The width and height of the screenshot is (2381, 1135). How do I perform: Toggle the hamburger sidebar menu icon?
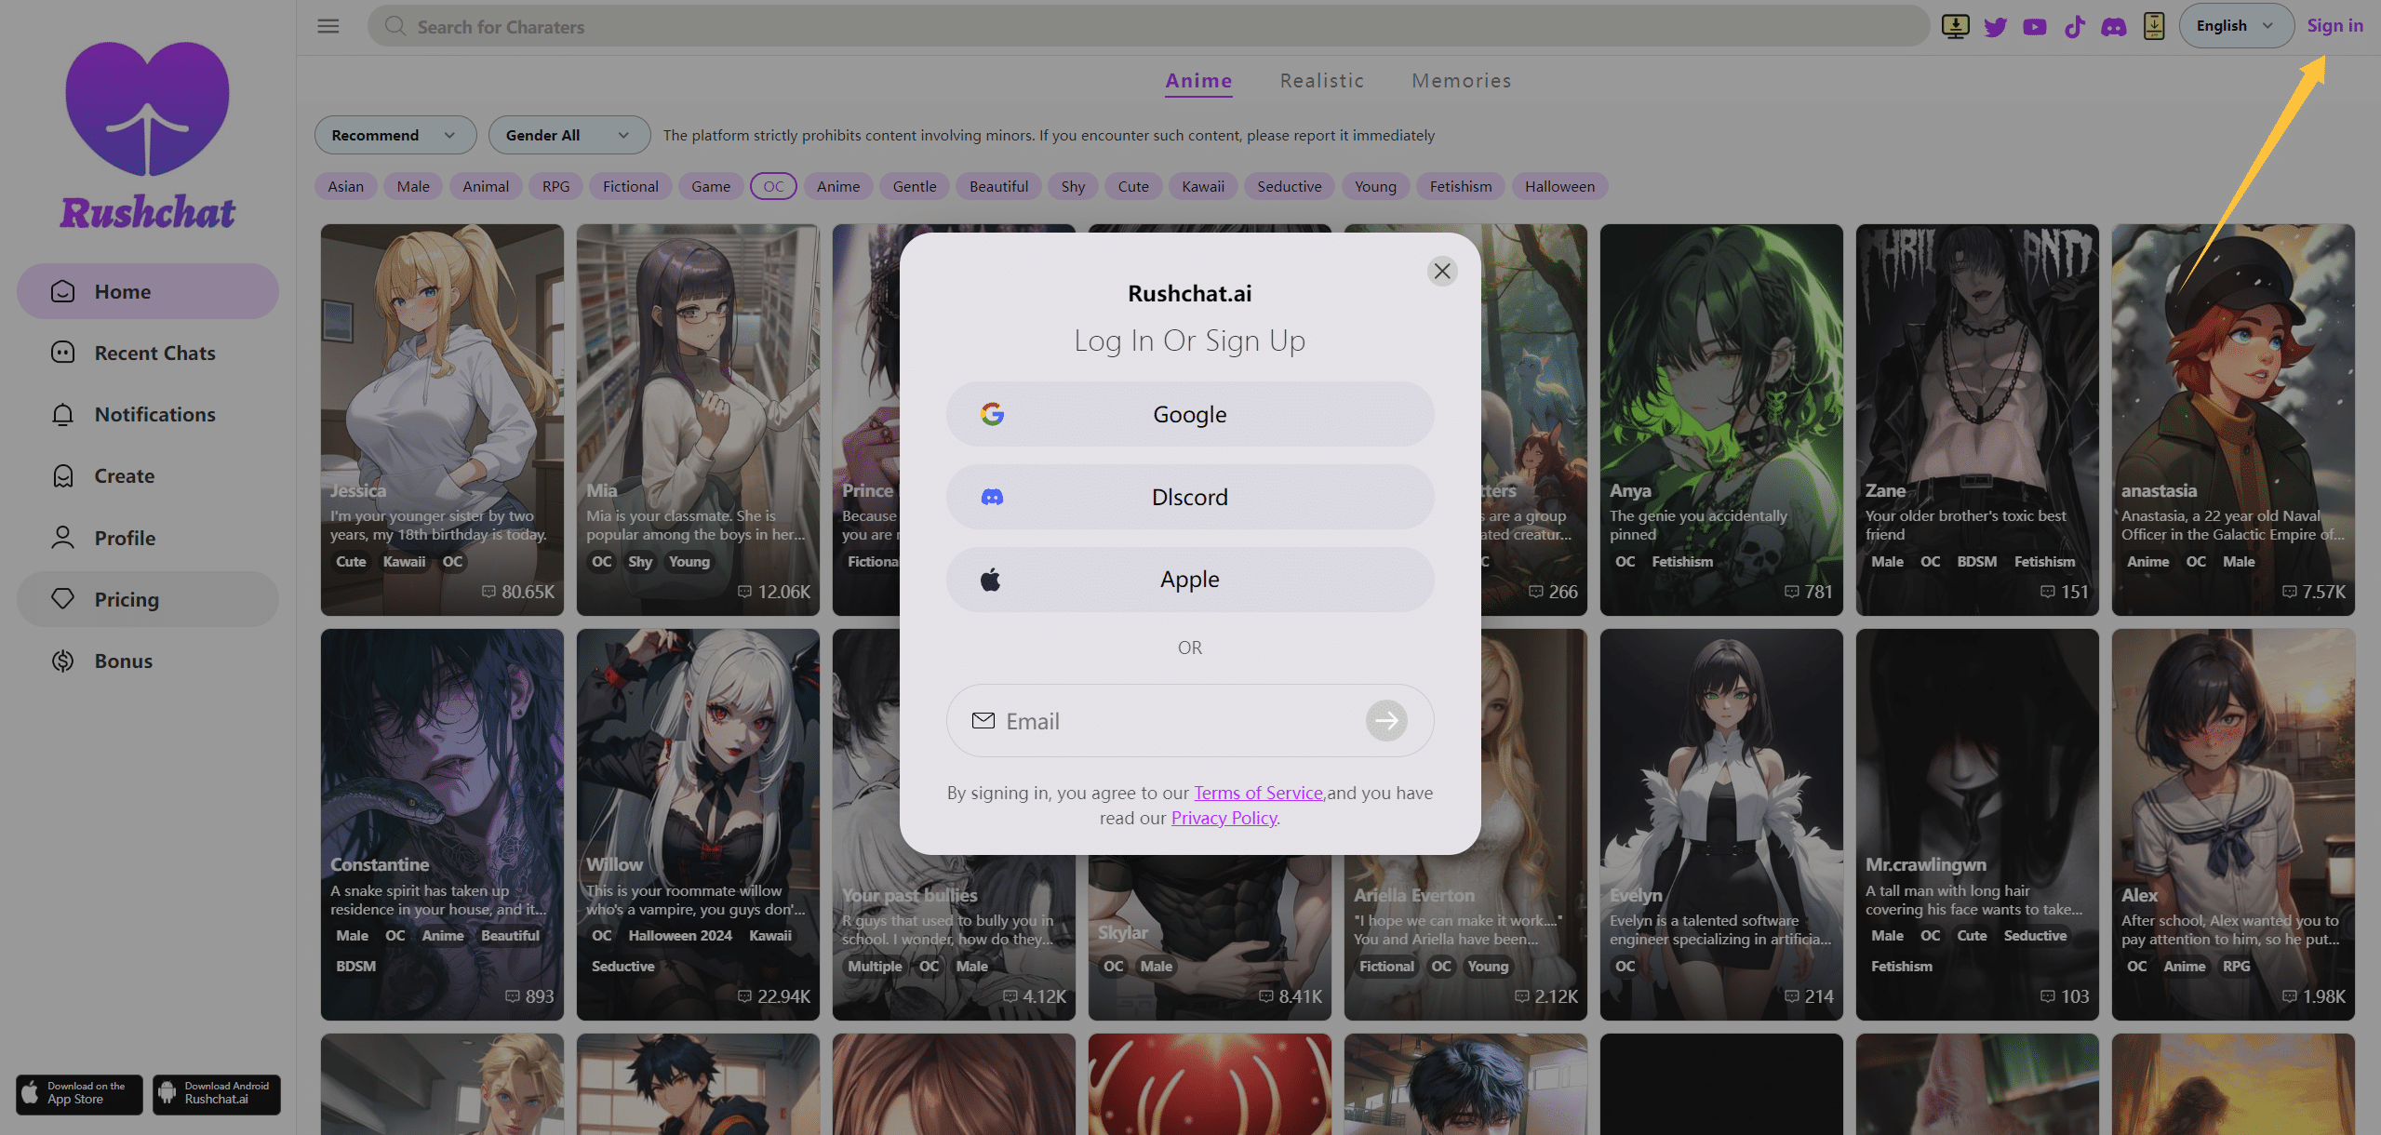[328, 26]
